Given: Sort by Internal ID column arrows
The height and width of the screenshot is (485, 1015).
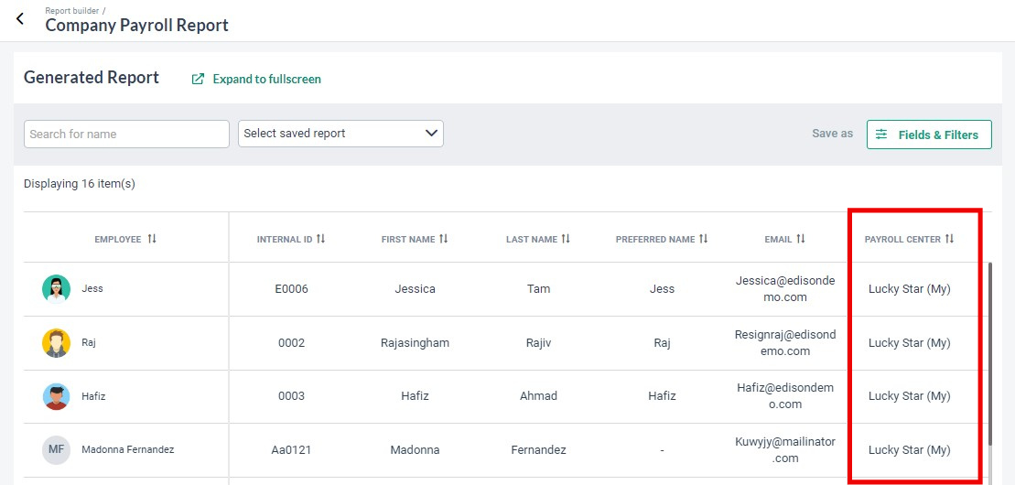Looking at the screenshot, I should 320,239.
